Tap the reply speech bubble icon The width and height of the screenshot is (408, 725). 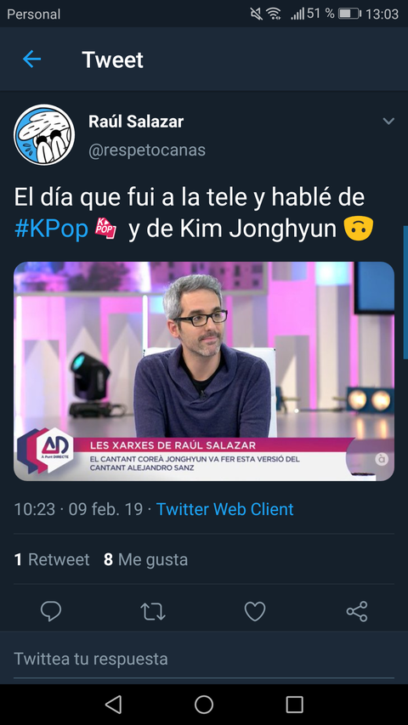[x=51, y=611]
